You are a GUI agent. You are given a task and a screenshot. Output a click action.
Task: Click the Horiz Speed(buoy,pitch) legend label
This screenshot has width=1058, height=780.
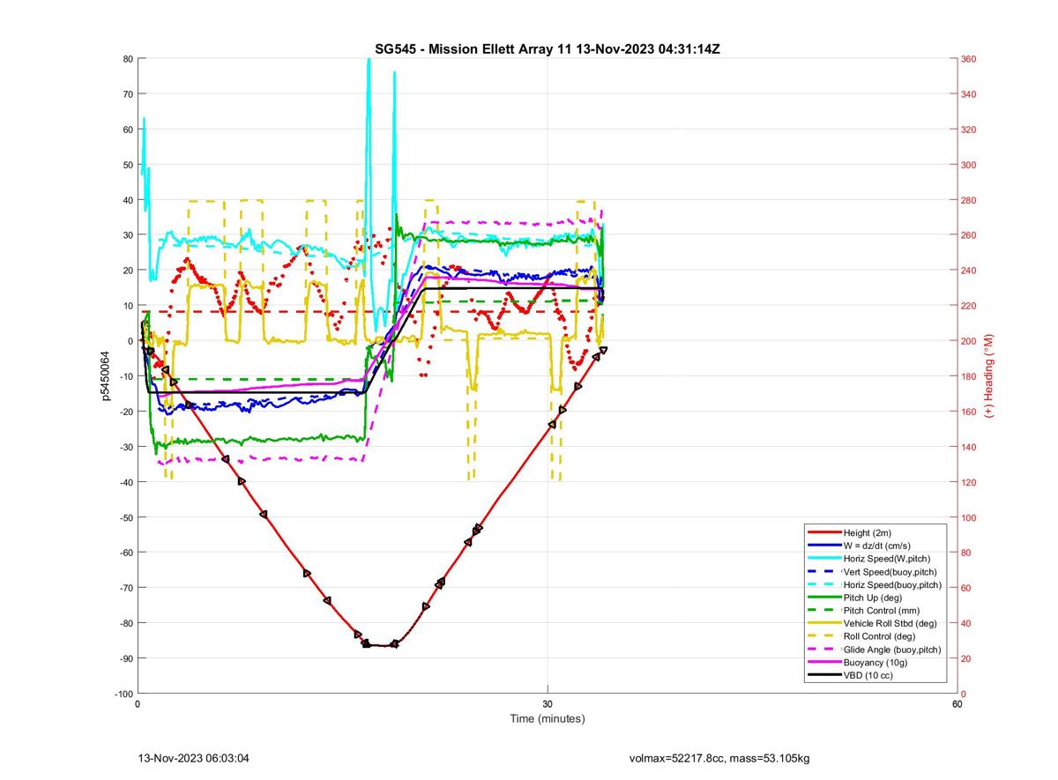(x=892, y=584)
